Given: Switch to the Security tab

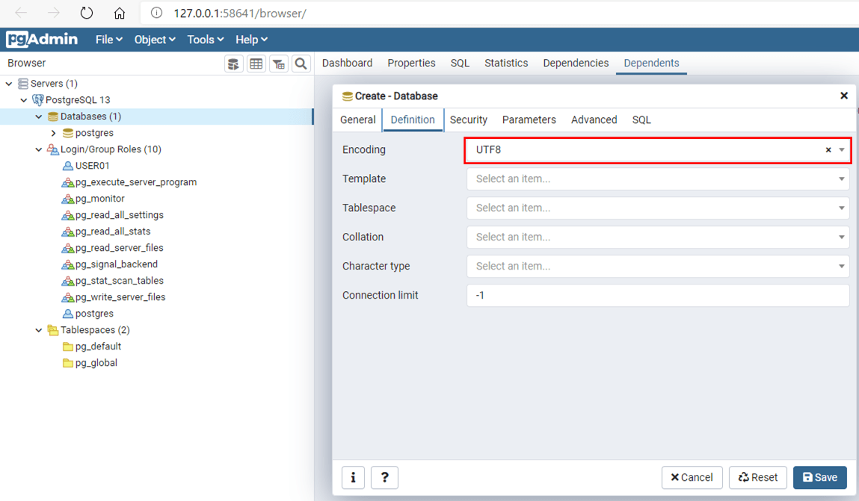Looking at the screenshot, I should tap(469, 119).
